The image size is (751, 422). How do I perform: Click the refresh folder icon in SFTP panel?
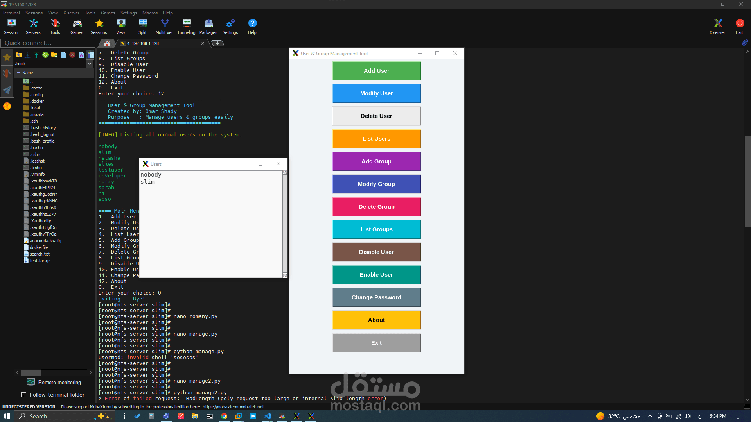[45, 55]
